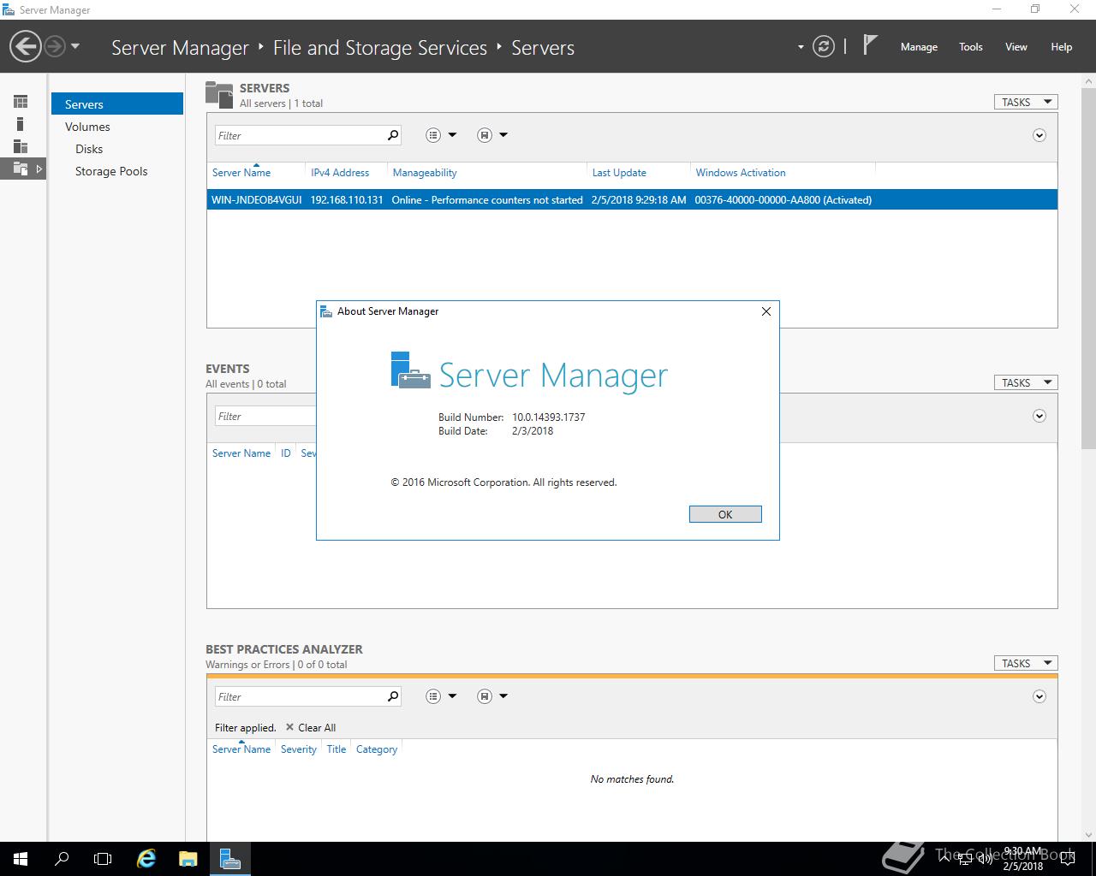Sort by Windows Activation column header
The image size is (1096, 876).
click(x=741, y=173)
